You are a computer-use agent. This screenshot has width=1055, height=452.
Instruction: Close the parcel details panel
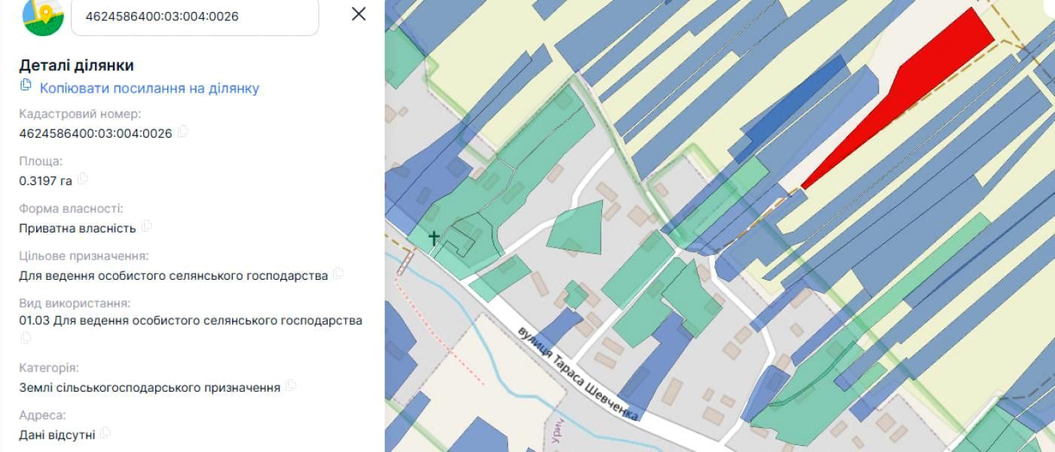[359, 14]
